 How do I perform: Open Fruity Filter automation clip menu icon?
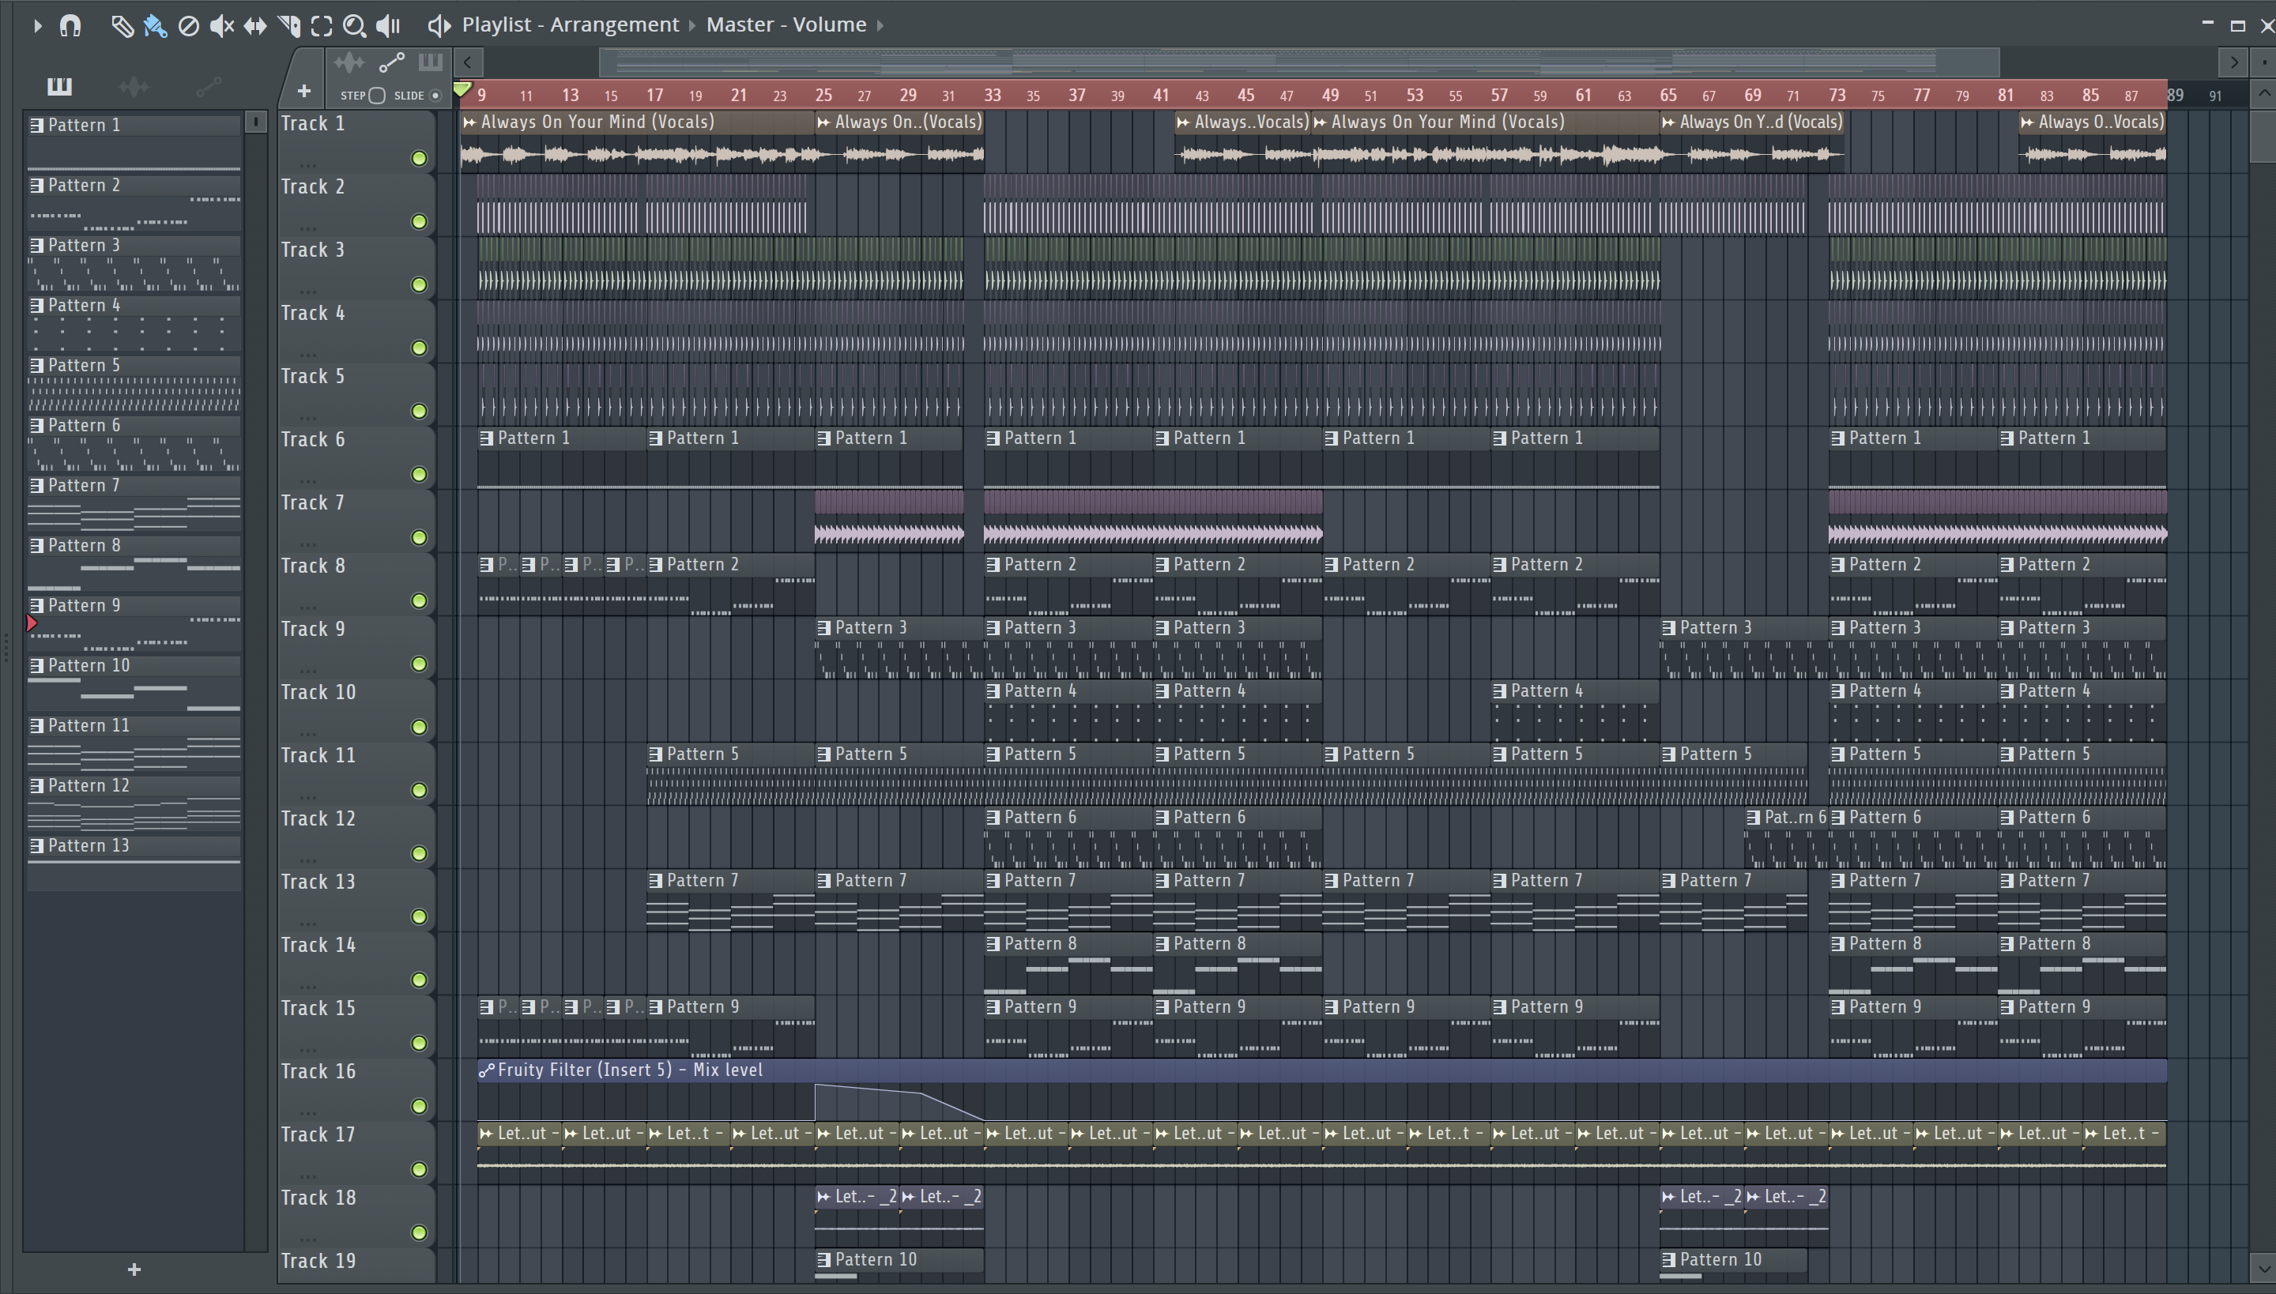(x=486, y=1070)
